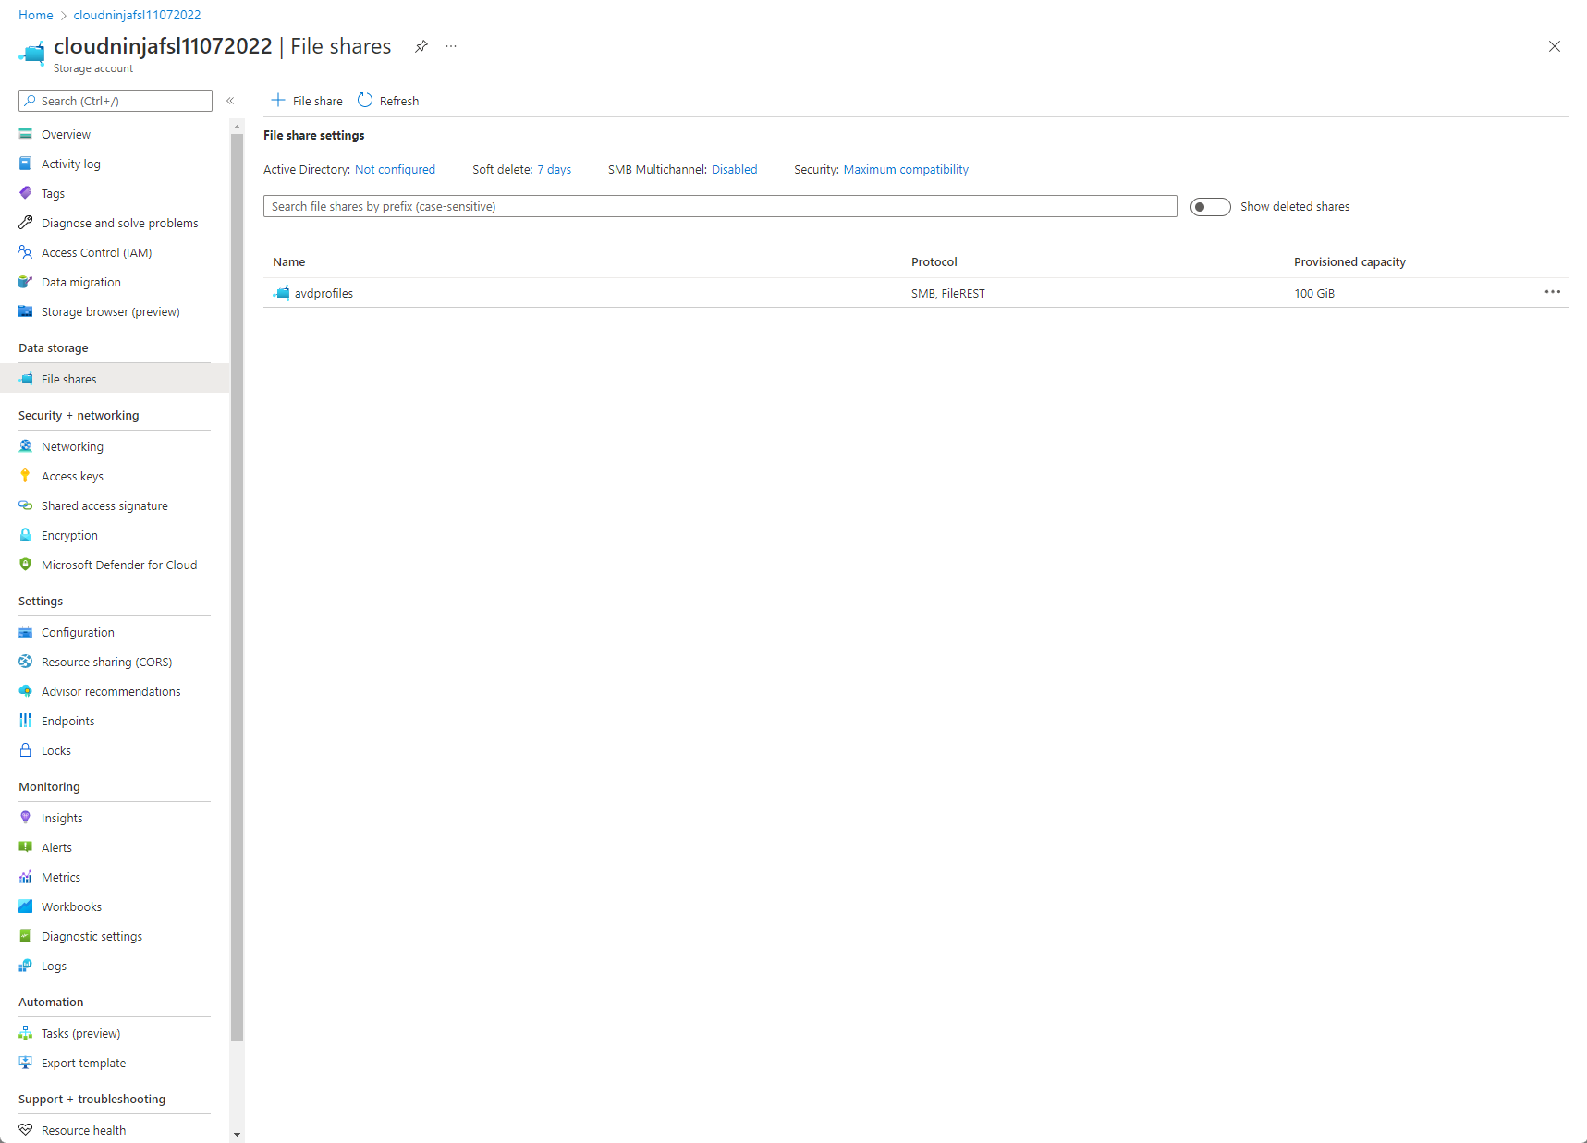Click the Workbooks icon
Image resolution: width=1587 pixels, height=1143 pixels.
coord(26,906)
